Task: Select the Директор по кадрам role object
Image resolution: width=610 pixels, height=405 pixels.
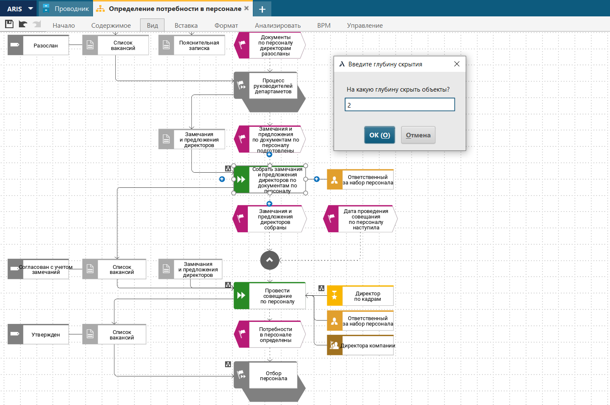Action: 360,296
